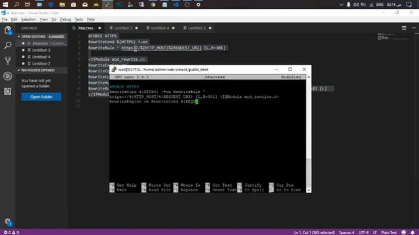Open the Debug view in activity bar

click(8, 76)
